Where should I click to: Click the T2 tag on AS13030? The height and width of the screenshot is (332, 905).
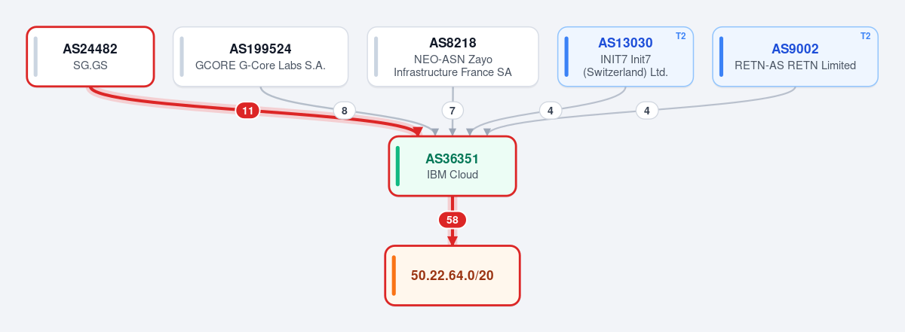point(680,36)
